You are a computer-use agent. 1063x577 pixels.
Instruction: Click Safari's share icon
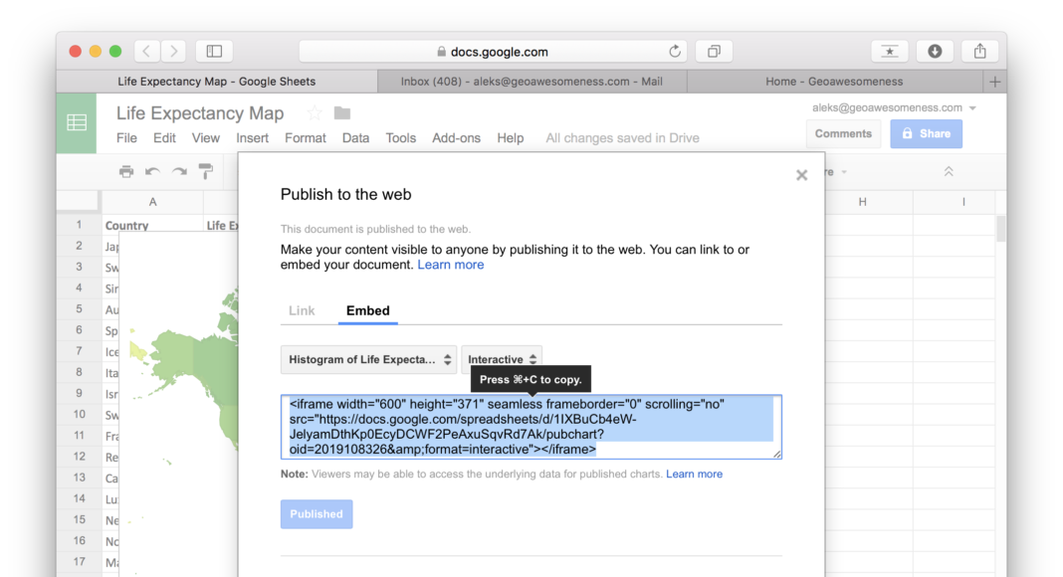pyautogui.click(x=979, y=51)
